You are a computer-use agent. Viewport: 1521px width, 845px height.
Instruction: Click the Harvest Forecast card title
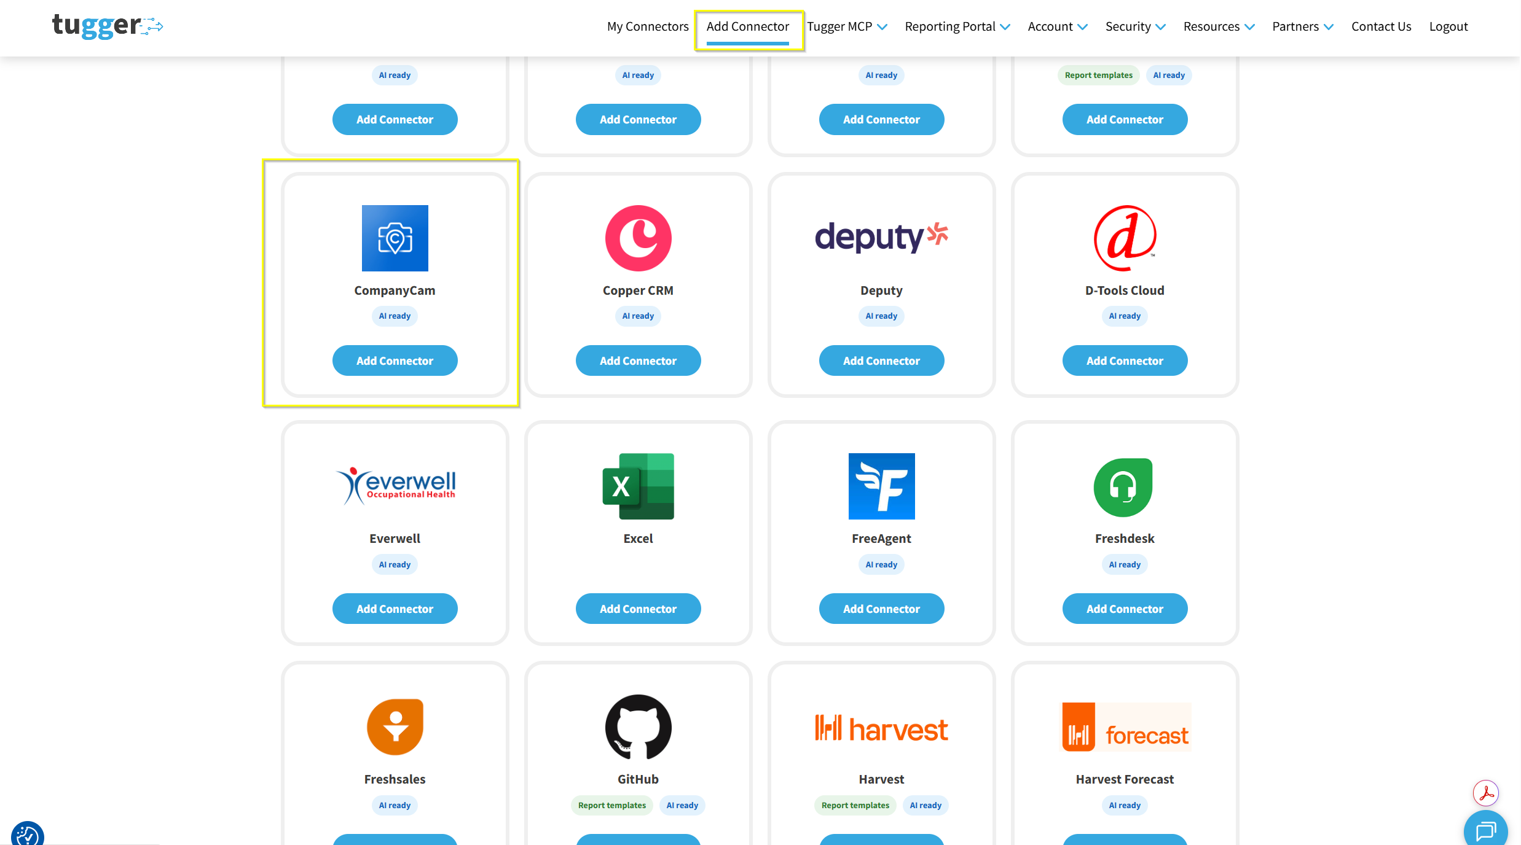pos(1125,779)
